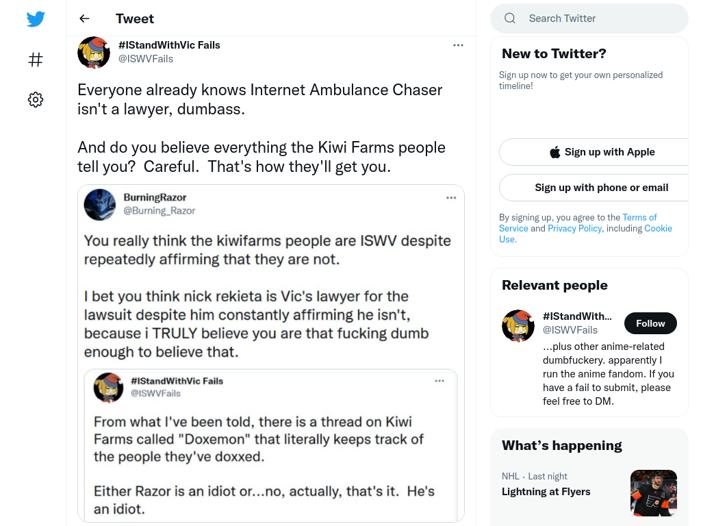The width and height of the screenshot is (701, 526).
Task: Open #IStandWithVic Fails avatar on main tweet
Action: [x=93, y=52]
